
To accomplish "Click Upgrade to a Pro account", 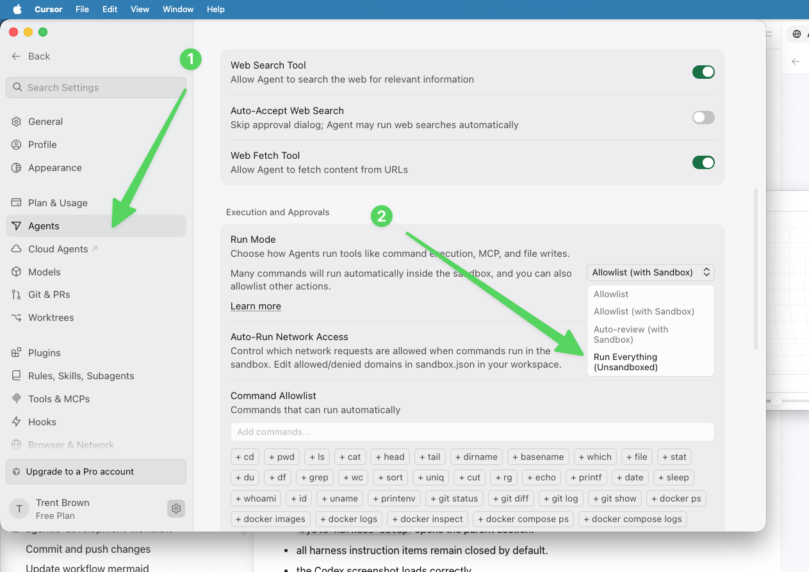I will pos(96,471).
